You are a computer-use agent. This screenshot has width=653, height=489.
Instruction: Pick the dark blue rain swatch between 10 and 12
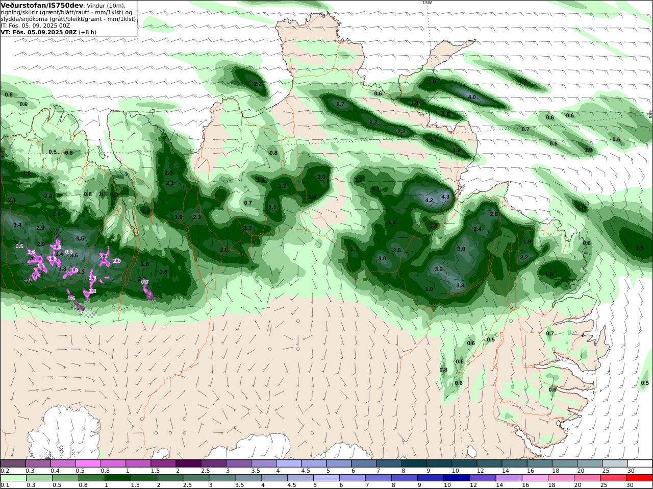[457, 478]
